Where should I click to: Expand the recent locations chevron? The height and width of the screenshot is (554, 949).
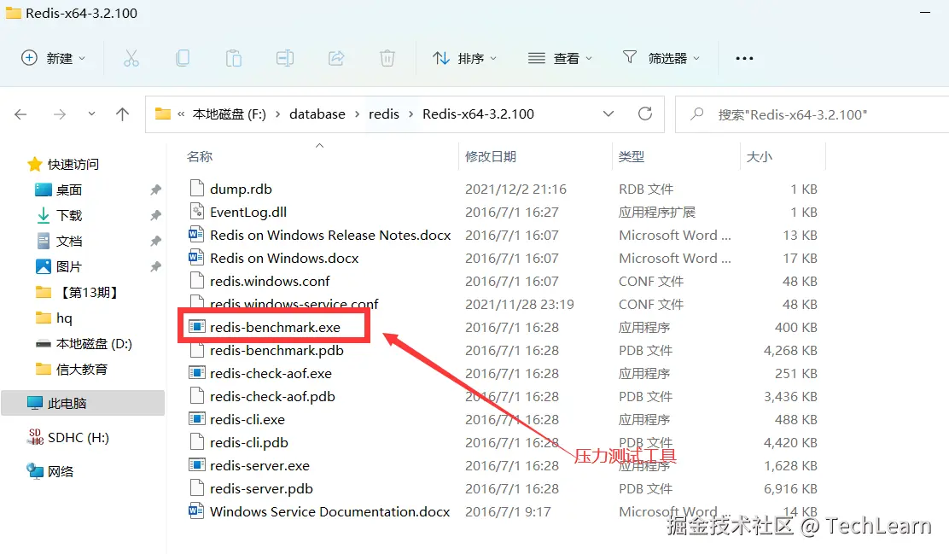[91, 114]
